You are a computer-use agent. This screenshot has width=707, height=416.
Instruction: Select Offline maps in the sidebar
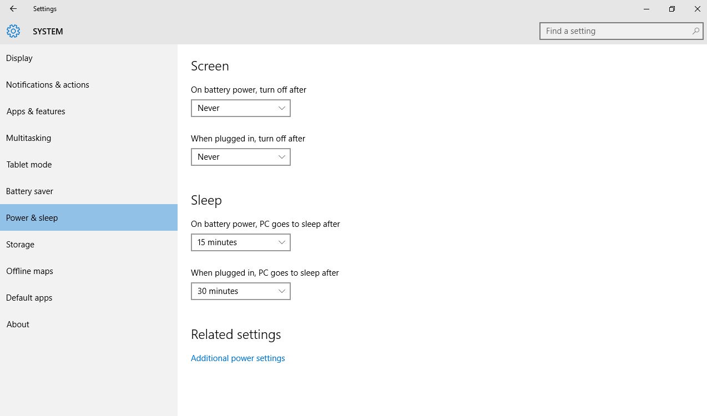pos(29,271)
